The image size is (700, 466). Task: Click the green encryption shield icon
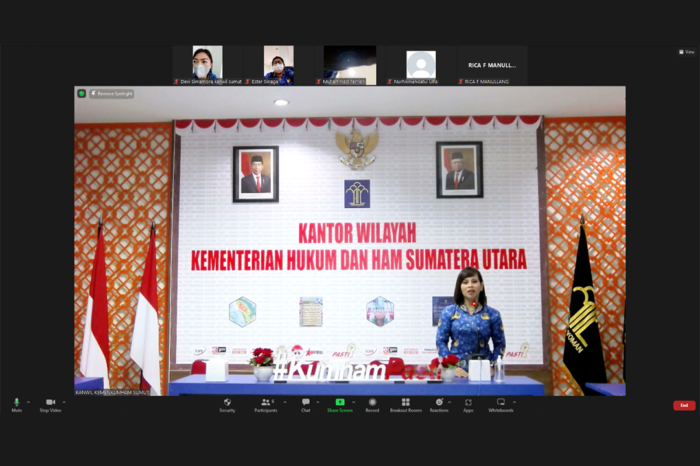82,94
